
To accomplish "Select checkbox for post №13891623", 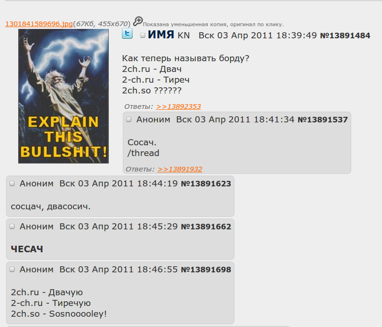I will click(12, 184).
